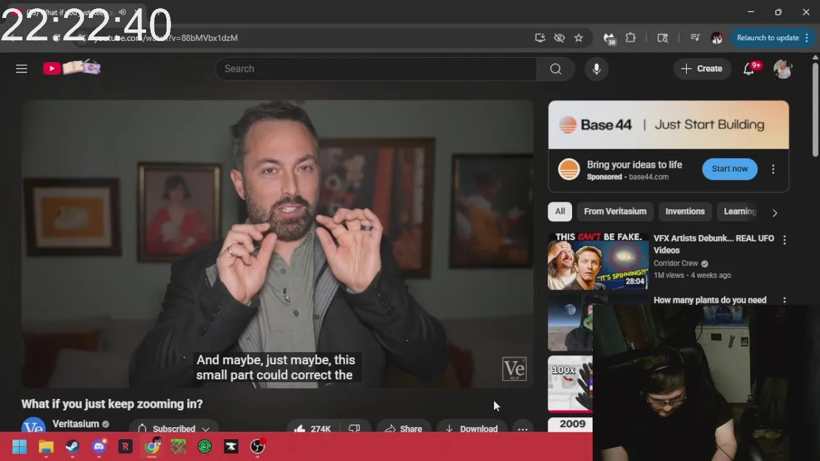
Task: Open File Explorer from taskbar
Action: [45, 446]
